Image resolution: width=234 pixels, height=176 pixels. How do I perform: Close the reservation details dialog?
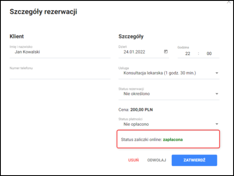pos(229,2)
